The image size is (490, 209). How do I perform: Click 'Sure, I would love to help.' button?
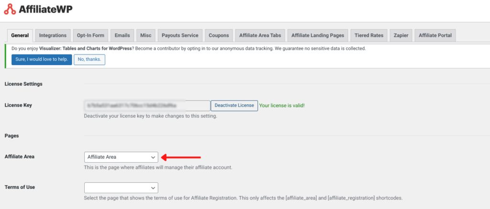(42, 59)
